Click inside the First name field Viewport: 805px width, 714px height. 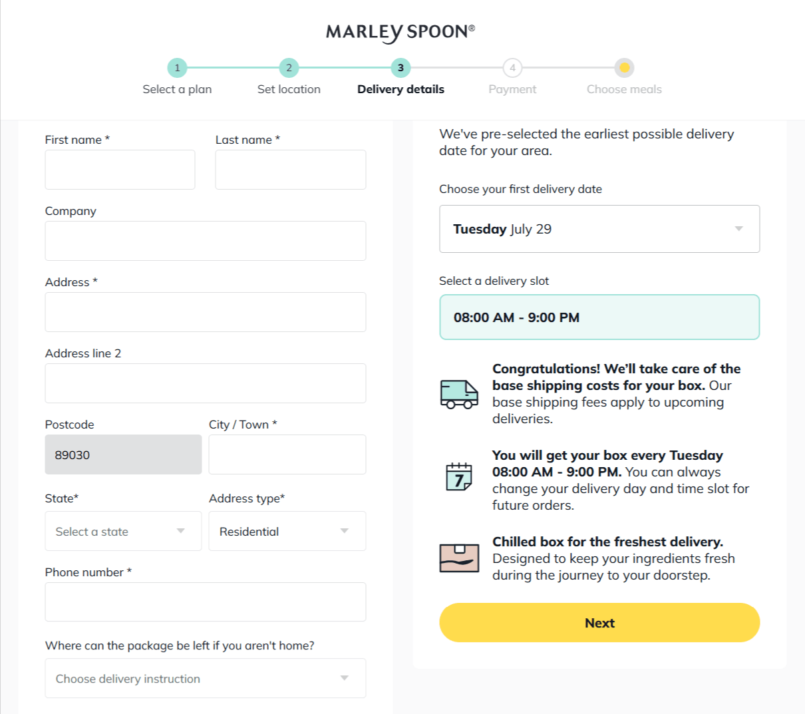[120, 170]
